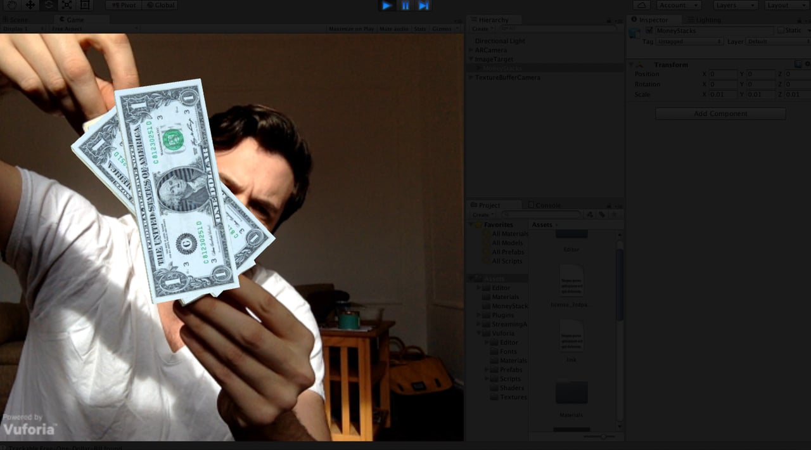Toggle Stats overlay in Game view
Screen dimensions: 811x450
[419, 29]
